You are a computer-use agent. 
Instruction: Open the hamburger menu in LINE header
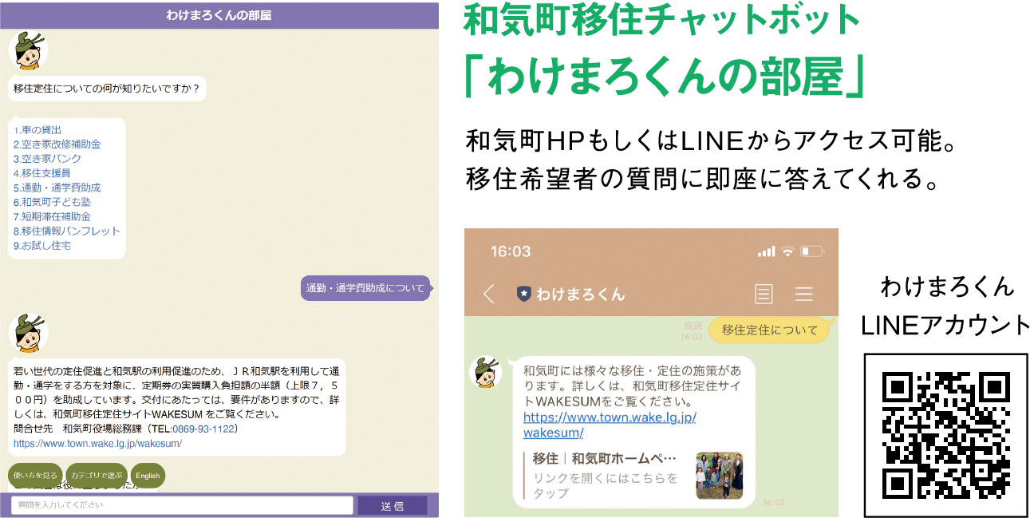pos(803,294)
